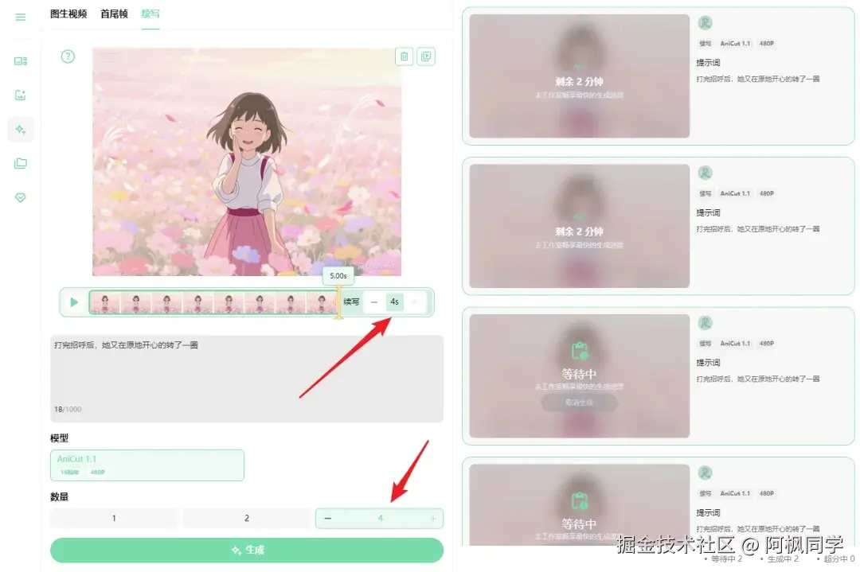The height and width of the screenshot is (572, 860).
Task: Click 取消生成 on the waiting card
Action: click(x=579, y=403)
